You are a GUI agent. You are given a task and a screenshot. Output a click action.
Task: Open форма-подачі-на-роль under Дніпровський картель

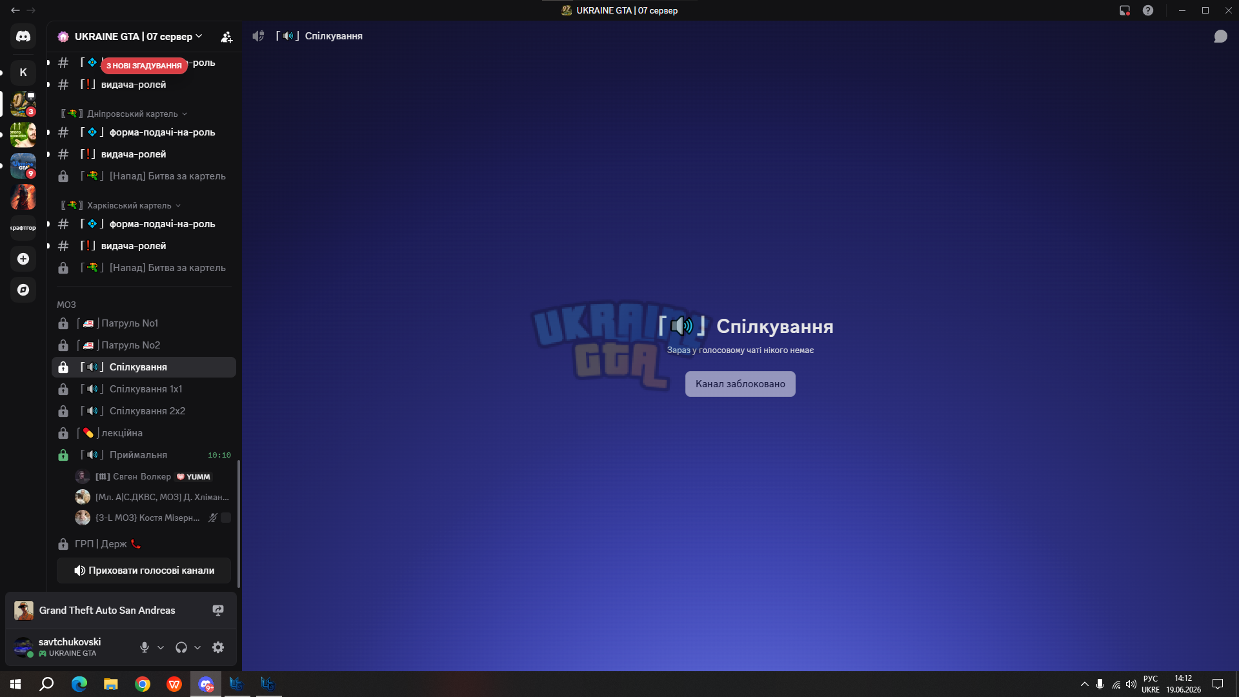click(x=144, y=132)
